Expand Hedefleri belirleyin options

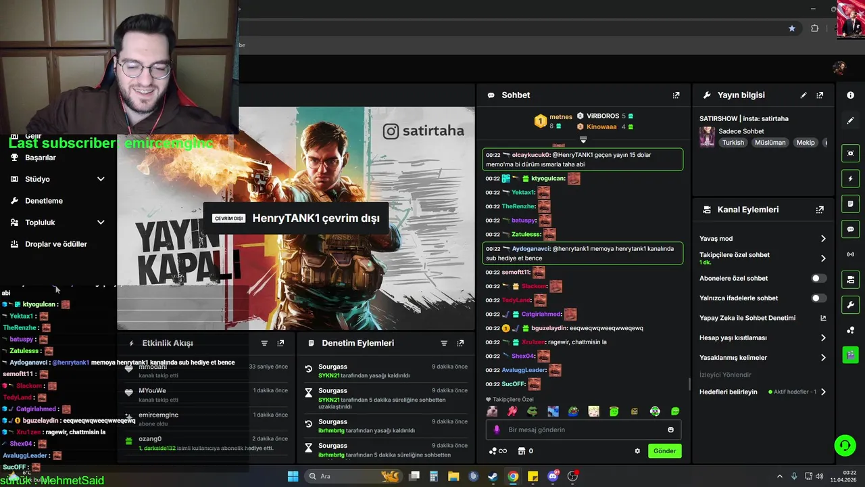click(x=823, y=392)
